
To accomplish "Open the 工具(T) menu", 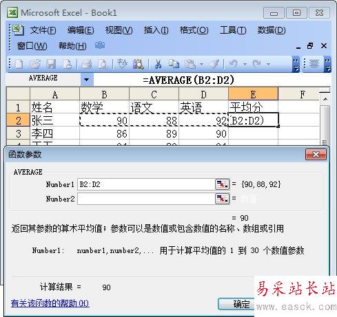I will click(233, 30).
